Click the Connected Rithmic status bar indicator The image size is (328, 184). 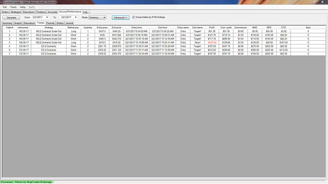pyautogui.click(x=26, y=182)
